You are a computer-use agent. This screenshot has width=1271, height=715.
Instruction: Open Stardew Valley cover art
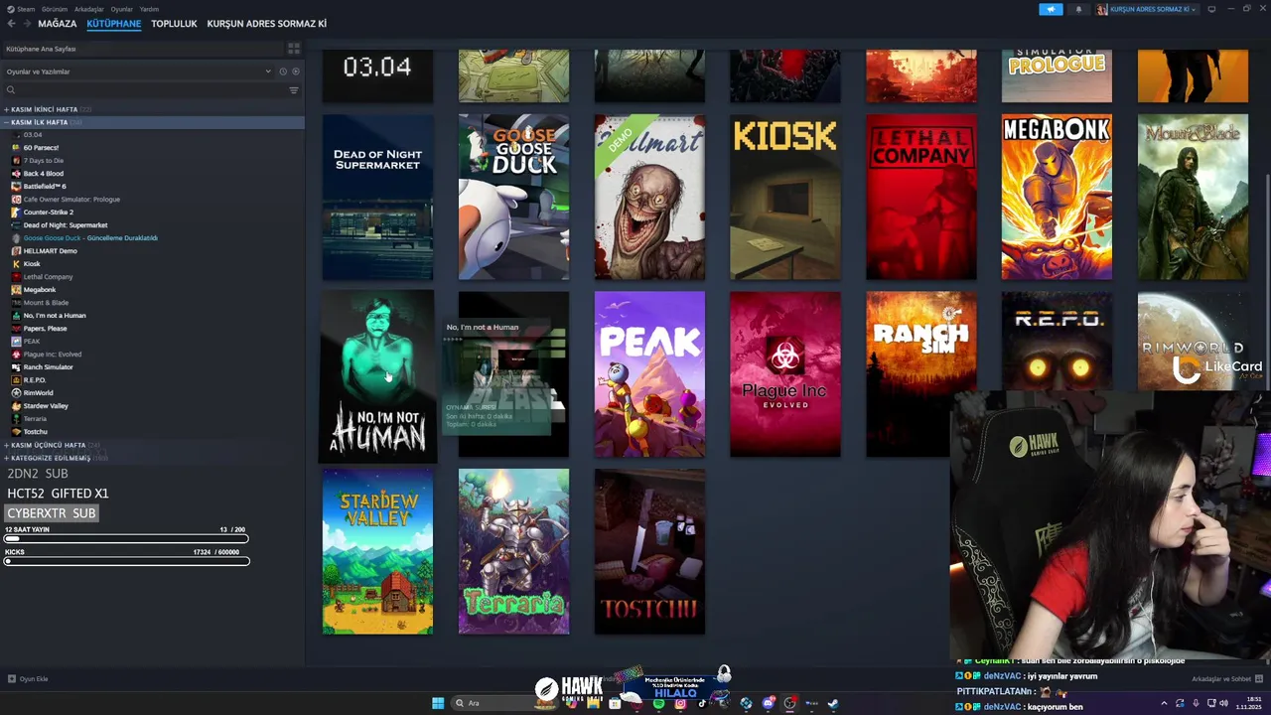click(377, 551)
